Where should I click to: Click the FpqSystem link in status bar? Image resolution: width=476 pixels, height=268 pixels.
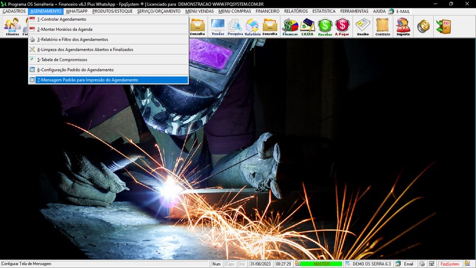(449, 264)
